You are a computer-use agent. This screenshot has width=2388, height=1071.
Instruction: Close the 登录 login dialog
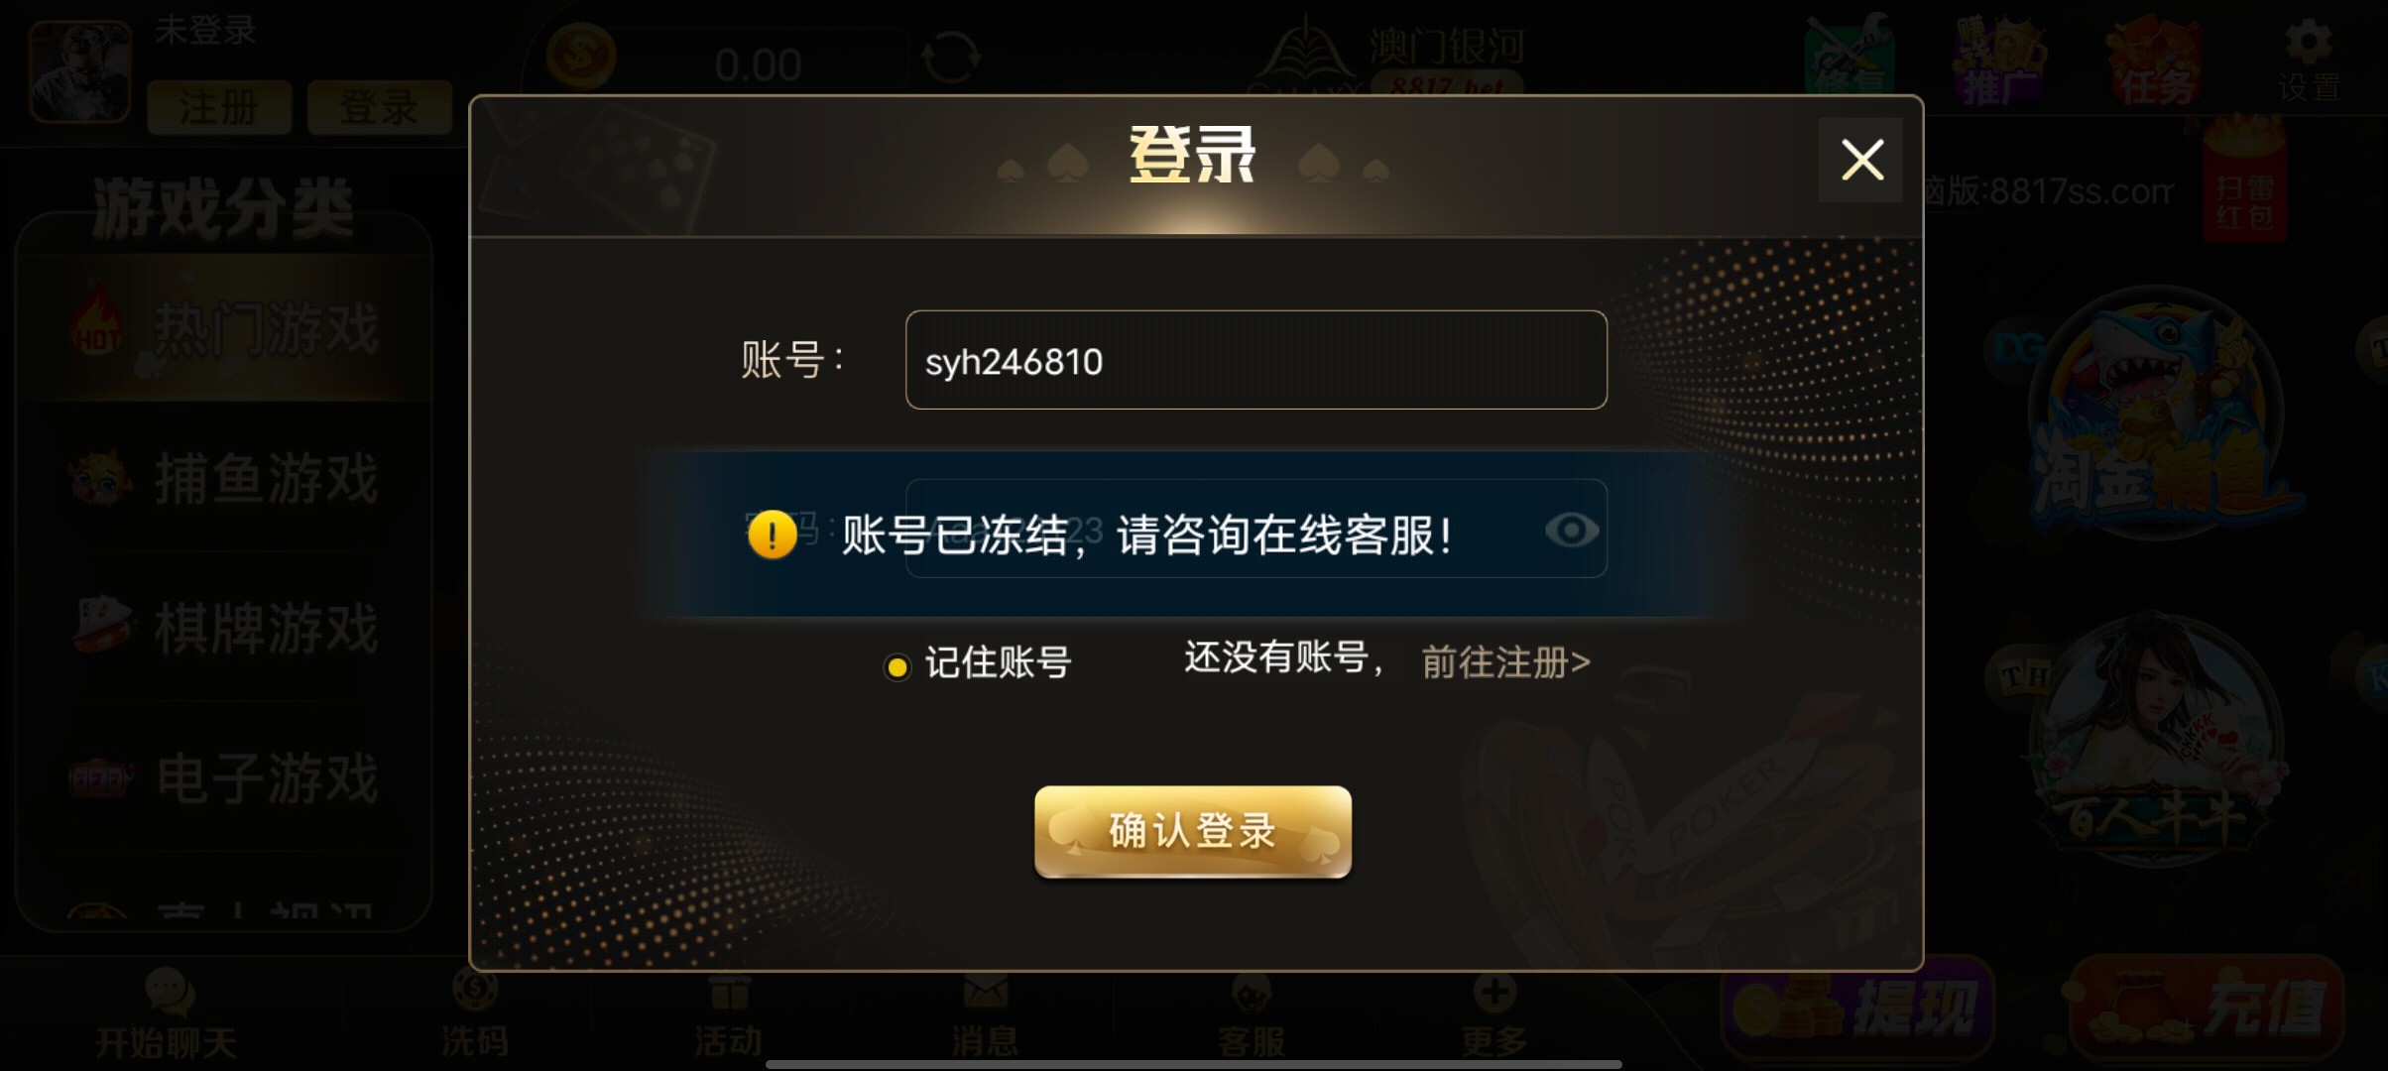pyautogui.click(x=1860, y=160)
